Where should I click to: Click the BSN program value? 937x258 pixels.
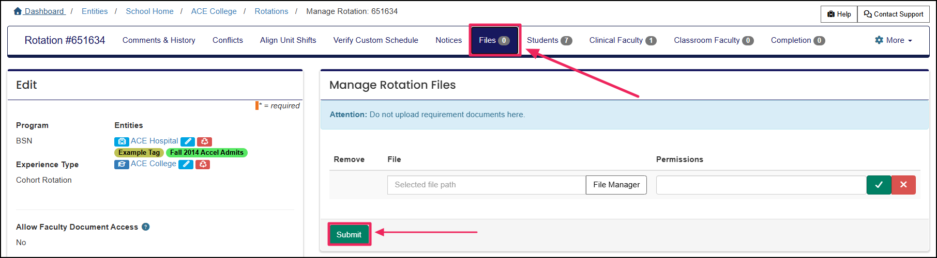(24, 141)
